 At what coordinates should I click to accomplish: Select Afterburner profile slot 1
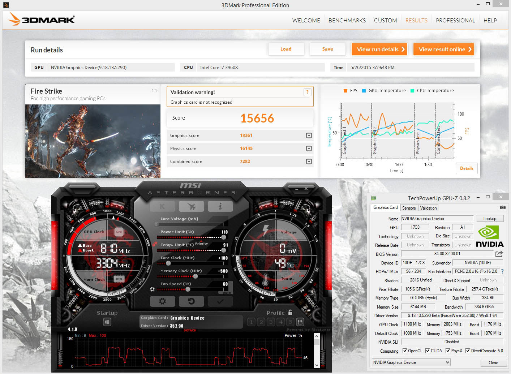click(251, 322)
